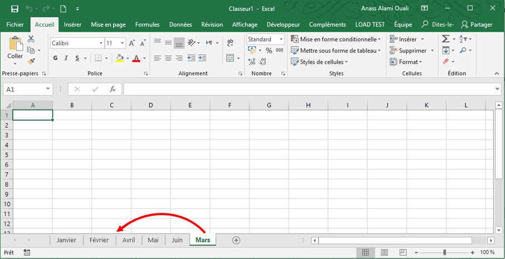Click the AutoSum sigma icon
The width and height of the screenshot is (505, 259).
tap(445, 39)
